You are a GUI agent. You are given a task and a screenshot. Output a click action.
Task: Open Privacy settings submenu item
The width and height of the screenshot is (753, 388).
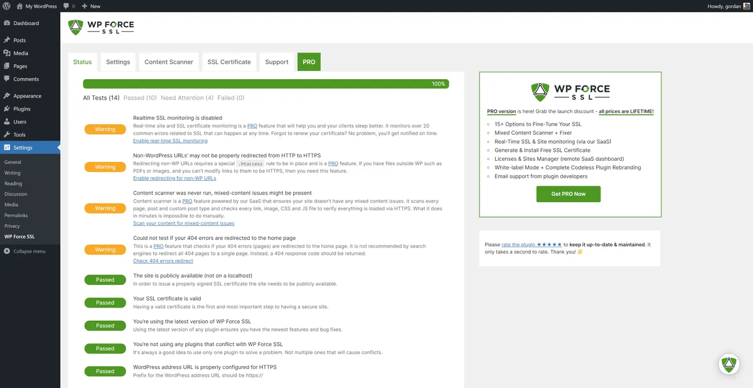12,226
